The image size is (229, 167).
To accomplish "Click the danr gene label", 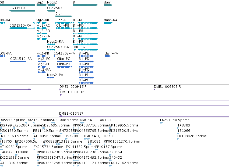I will (107, 2).
